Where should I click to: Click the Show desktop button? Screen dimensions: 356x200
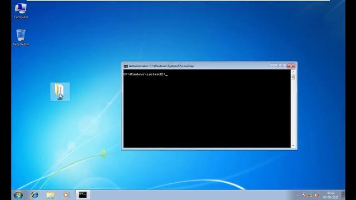(343, 195)
